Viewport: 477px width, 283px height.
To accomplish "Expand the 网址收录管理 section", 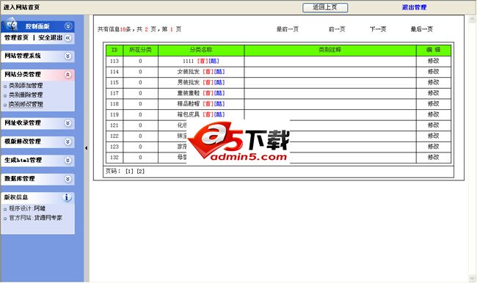I will coord(68,123).
